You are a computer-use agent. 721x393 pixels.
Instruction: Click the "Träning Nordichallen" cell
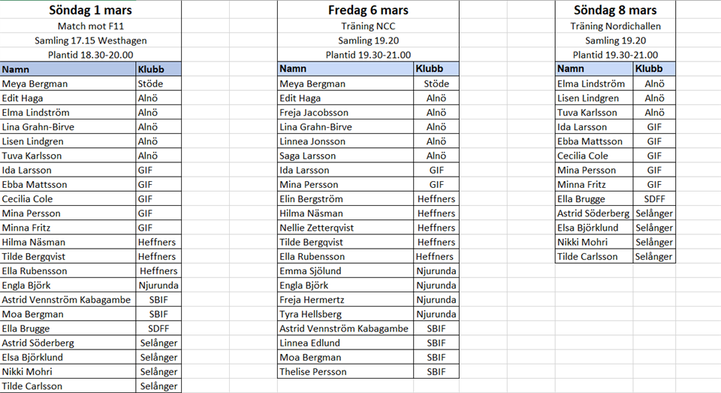pyautogui.click(x=615, y=26)
